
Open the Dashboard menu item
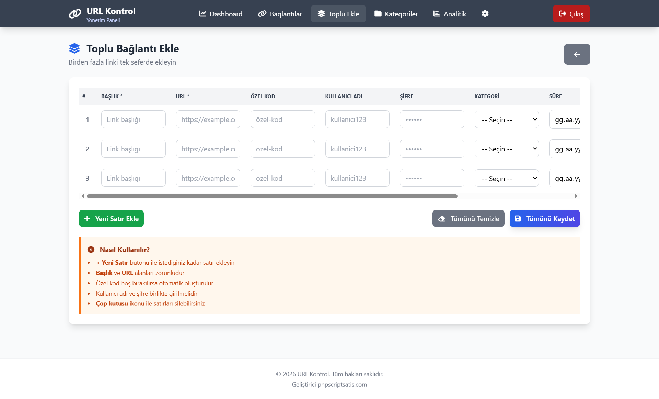coord(221,14)
